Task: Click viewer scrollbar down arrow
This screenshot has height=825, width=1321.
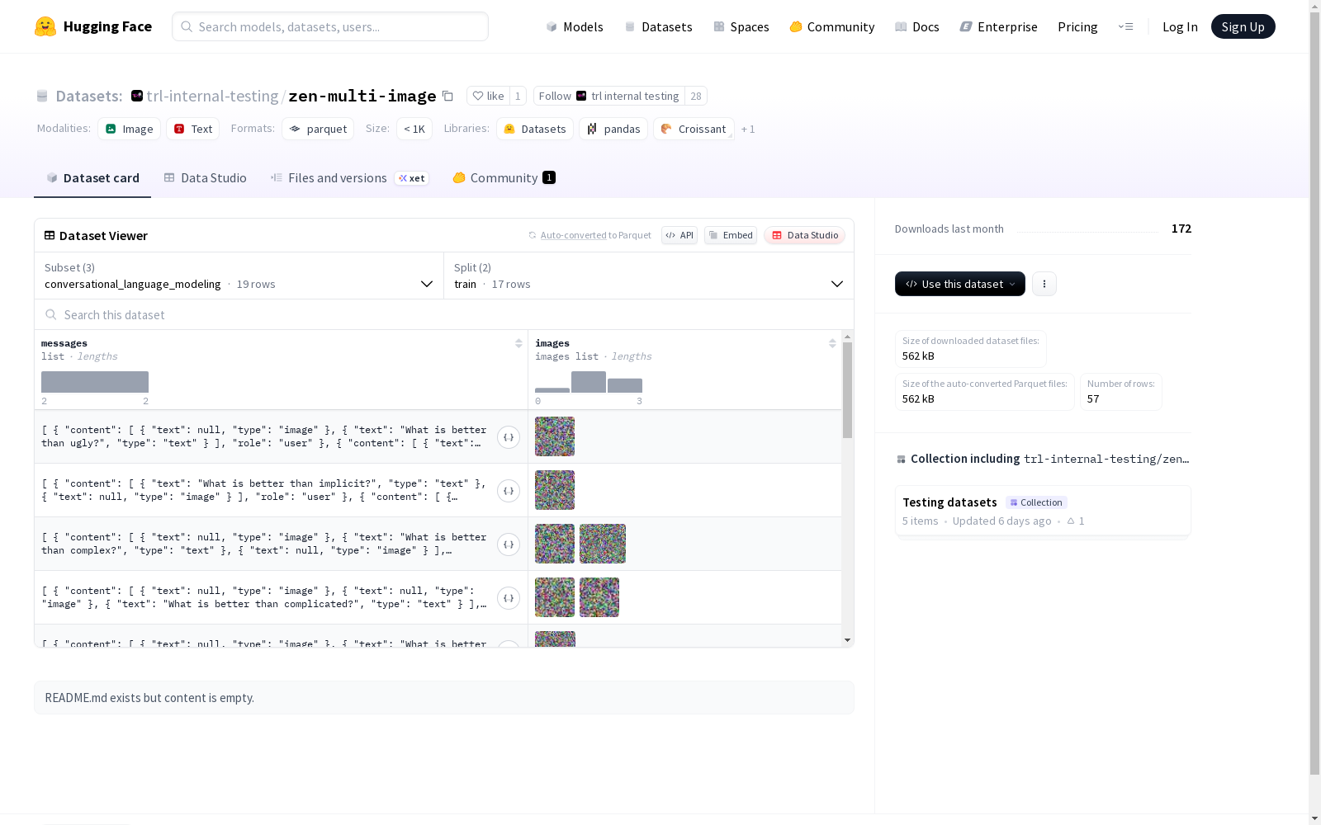Action: click(847, 640)
